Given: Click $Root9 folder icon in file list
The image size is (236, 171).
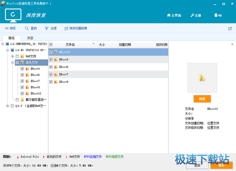Looking at the screenshot, I should click(x=56, y=82).
